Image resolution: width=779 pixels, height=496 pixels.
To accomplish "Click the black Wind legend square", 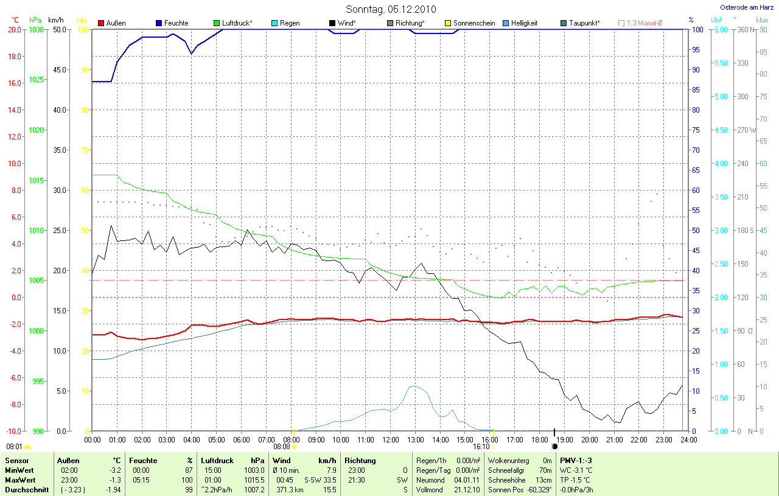I will [332, 23].
